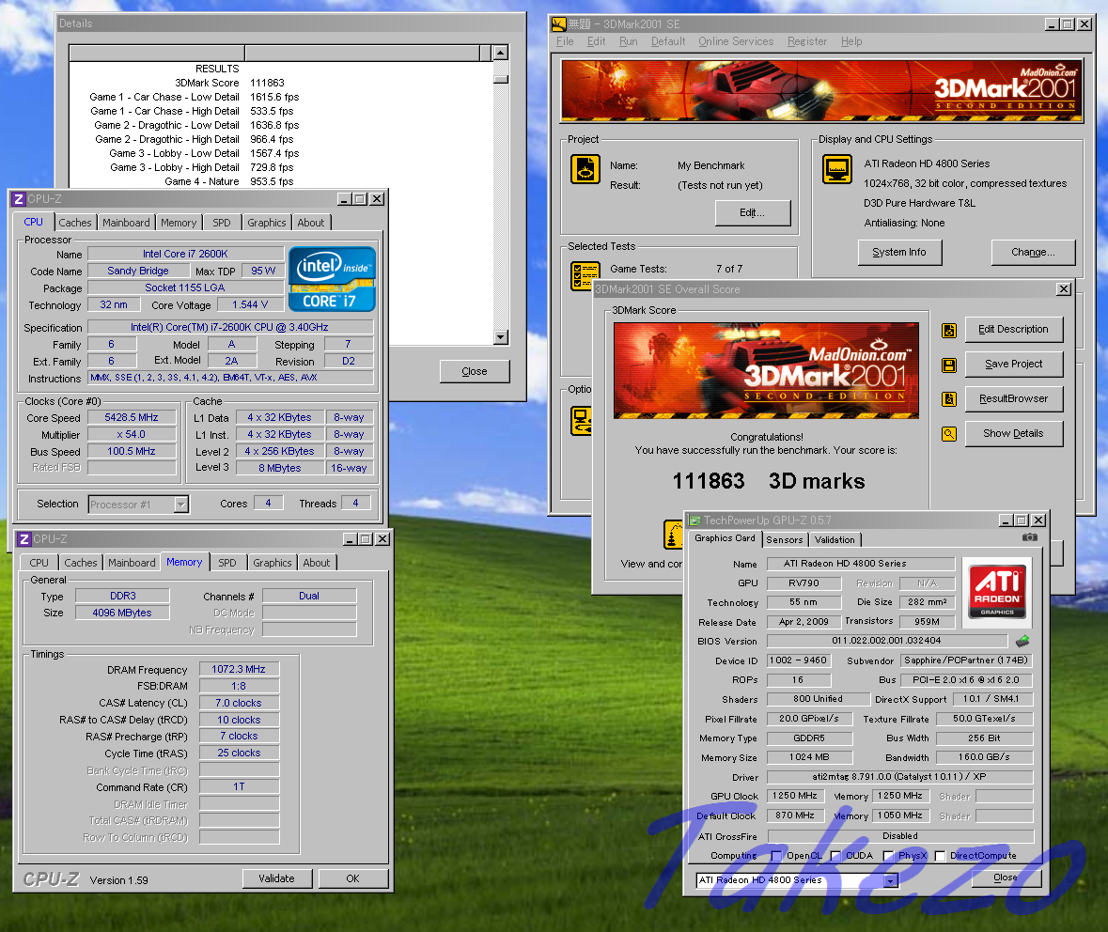Click the ResultBrowser button
1108x932 pixels.
tap(1013, 398)
